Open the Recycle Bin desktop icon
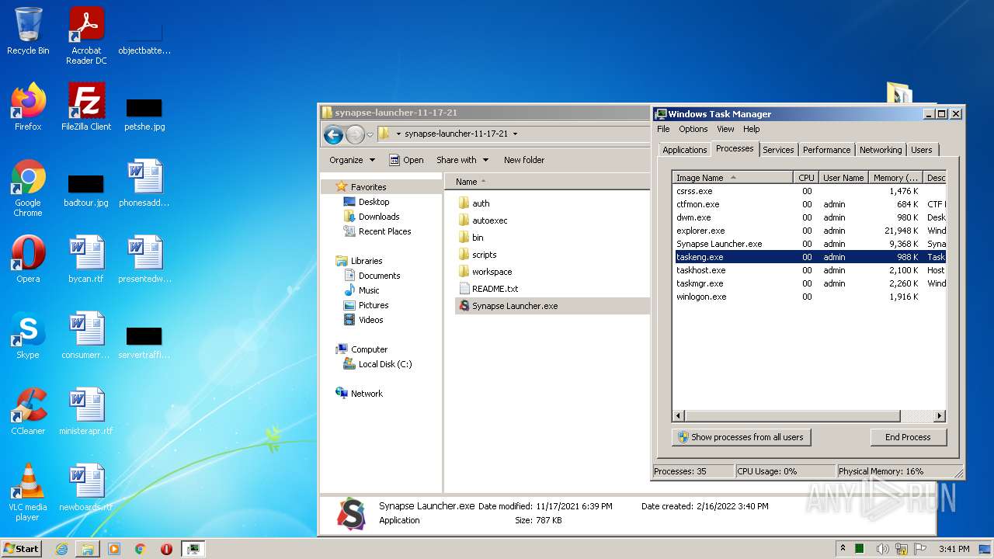This screenshot has width=994, height=559. 28,31
